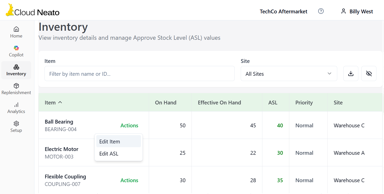
Task: Click the Billy West account name
Action: tap(361, 11)
